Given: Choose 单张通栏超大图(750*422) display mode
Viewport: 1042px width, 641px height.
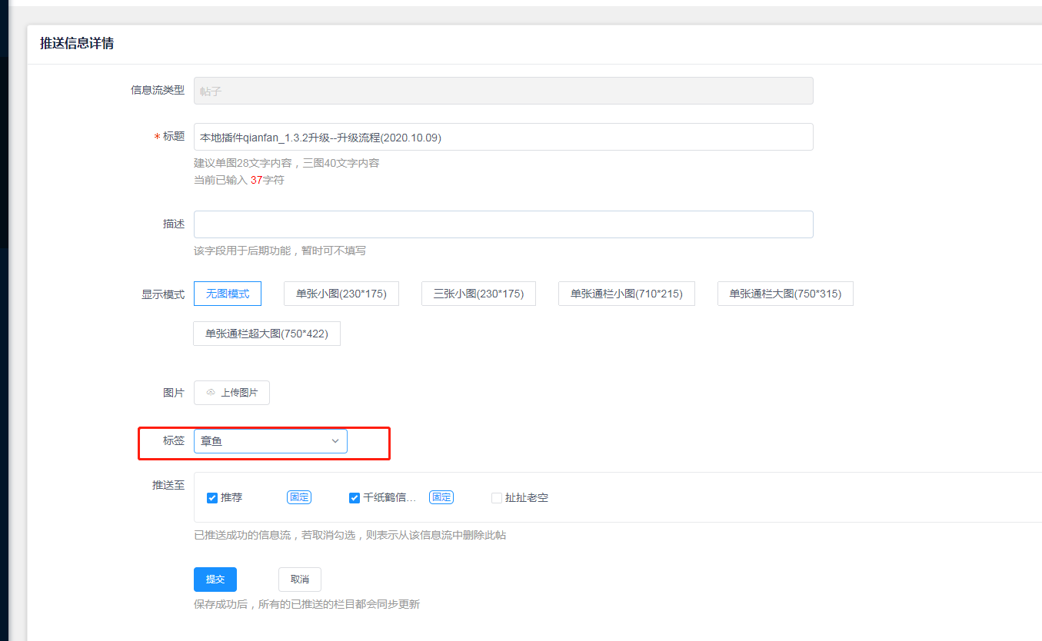Looking at the screenshot, I should [x=267, y=334].
